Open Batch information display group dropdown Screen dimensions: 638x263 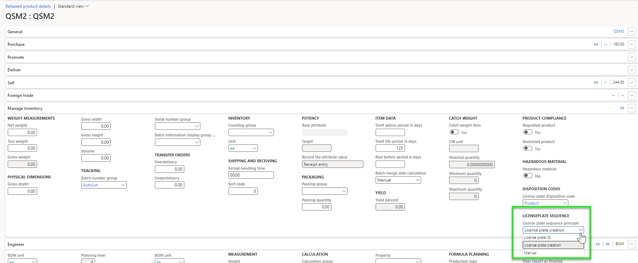(197, 142)
